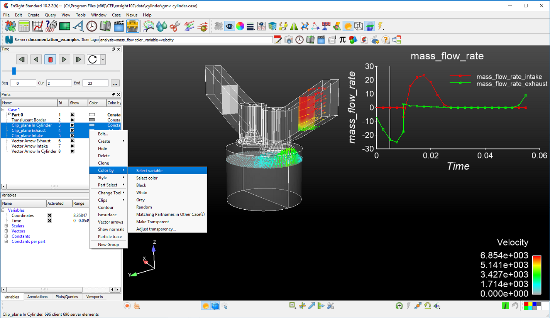Viewport: 550px width, 318px height.
Task: Open the Viewports layout icon
Action: click(x=64, y=26)
